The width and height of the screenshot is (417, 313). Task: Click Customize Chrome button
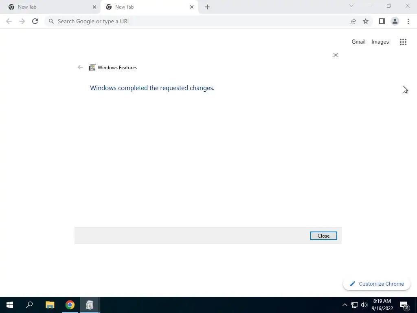(x=377, y=284)
